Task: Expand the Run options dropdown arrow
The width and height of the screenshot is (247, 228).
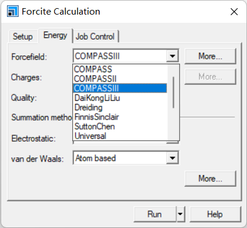Action: (x=181, y=214)
